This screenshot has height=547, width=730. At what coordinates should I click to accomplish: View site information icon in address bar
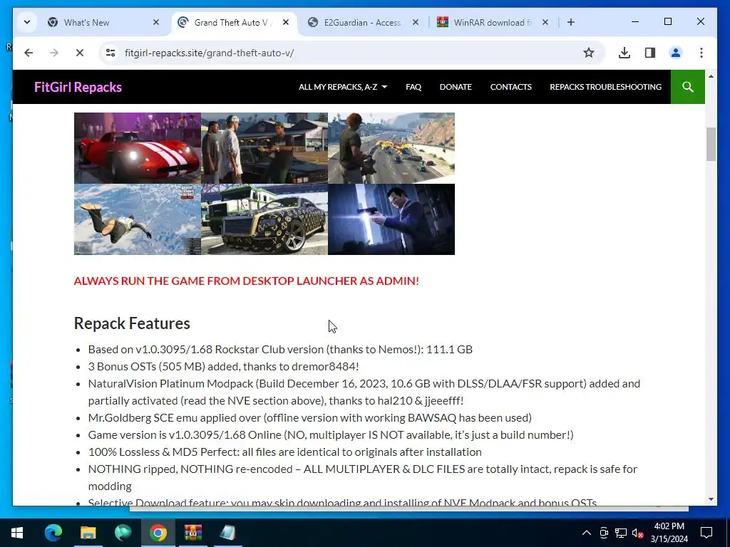110,53
